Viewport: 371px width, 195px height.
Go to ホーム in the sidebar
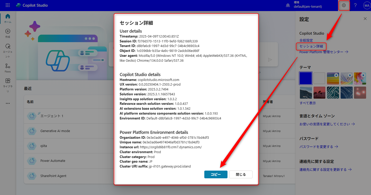click(8, 18)
